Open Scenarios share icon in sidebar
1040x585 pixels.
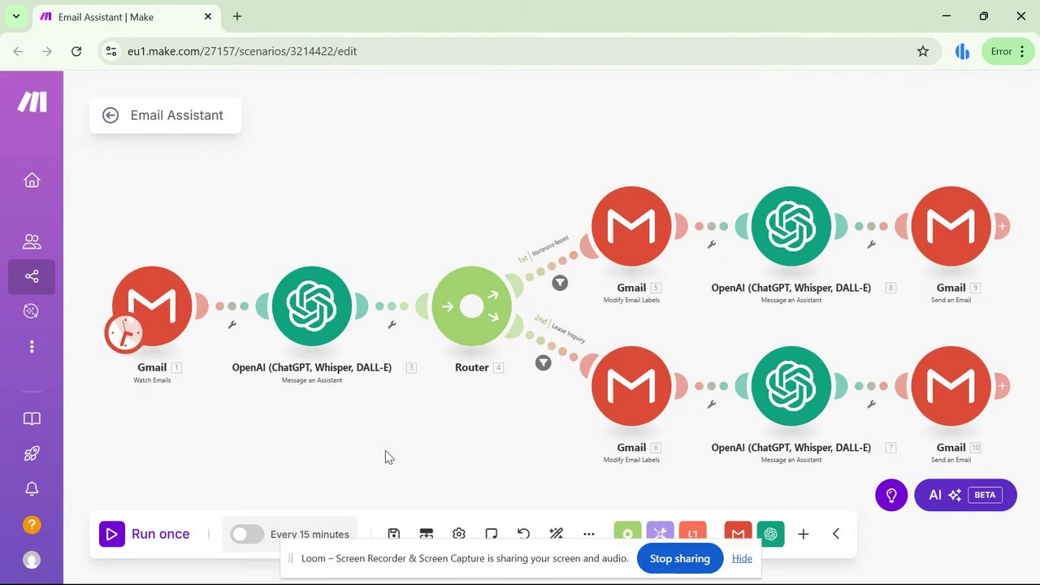click(x=32, y=276)
